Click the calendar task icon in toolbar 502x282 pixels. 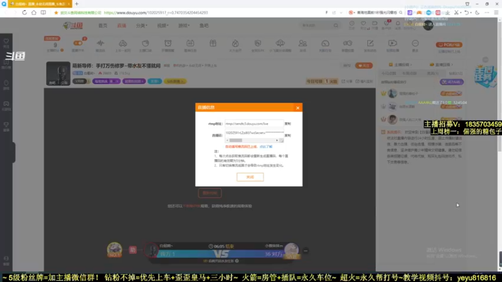[190, 43]
